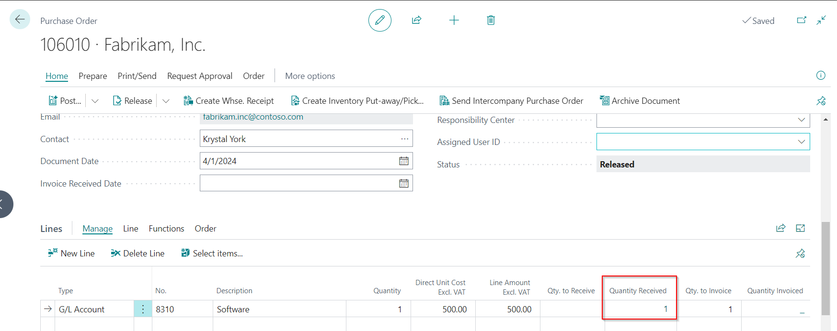Image resolution: width=837 pixels, height=331 pixels.
Task: Click the Quantity Received column header
Action: click(638, 291)
